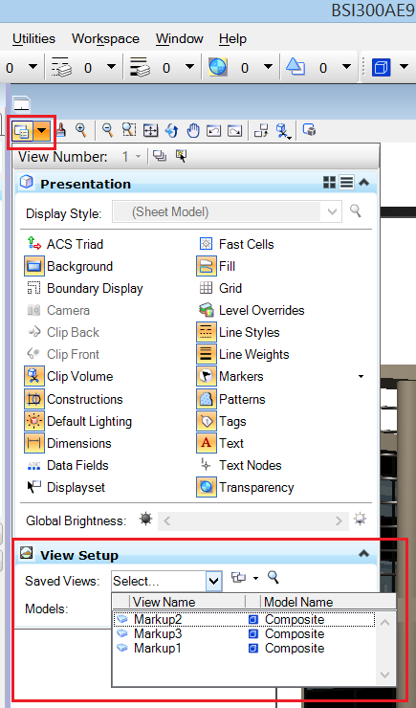Screen dimensions: 416x708
Task: Click the magnifier next to Display Style
Action: click(x=356, y=210)
